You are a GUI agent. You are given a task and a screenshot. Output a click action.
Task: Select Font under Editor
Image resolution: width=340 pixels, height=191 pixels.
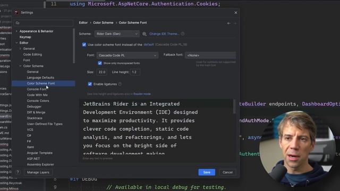click(x=27, y=60)
